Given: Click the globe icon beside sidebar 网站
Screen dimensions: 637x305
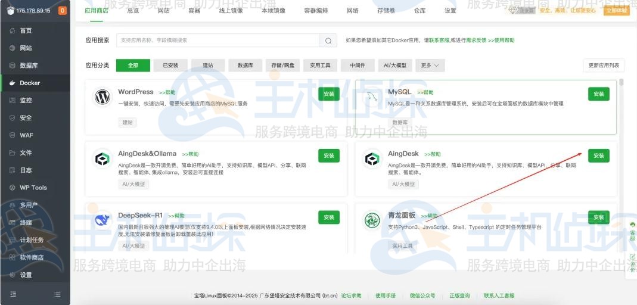Looking at the screenshot, I should pyautogui.click(x=12, y=48).
